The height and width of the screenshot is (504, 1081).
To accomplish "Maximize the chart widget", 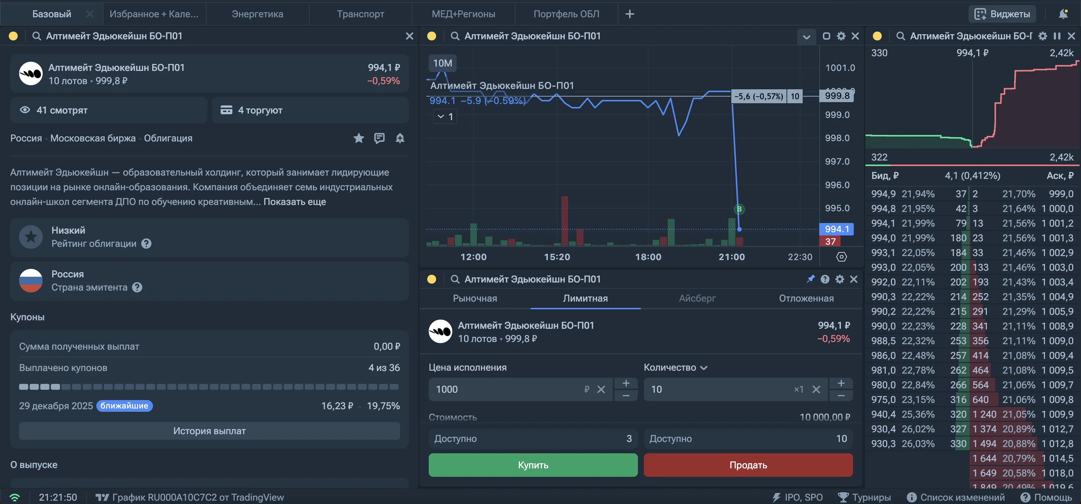I will point(826,36).
